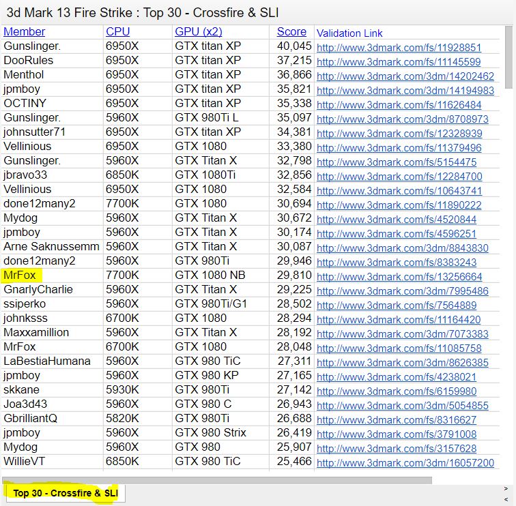The image size is (516, 506).
Task: Open validation link 3dm/7073383
Action: click(x=402, y=334)
